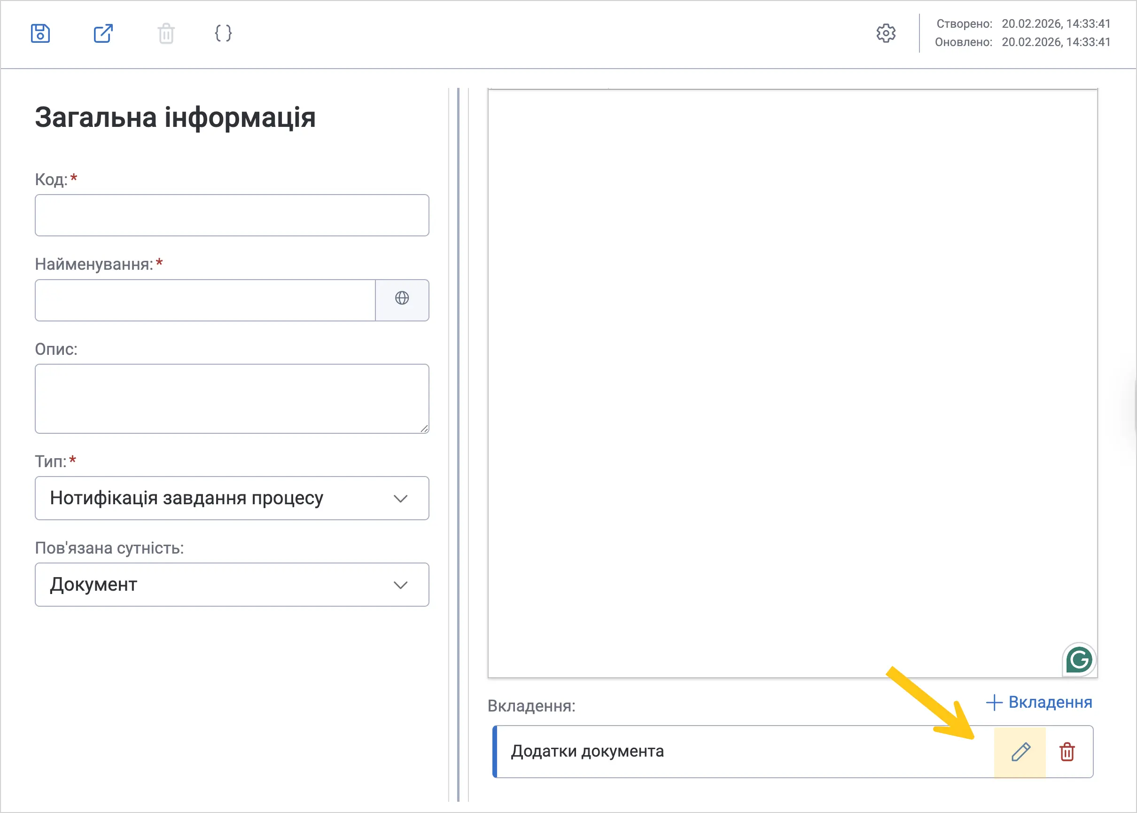This screenshot has height=813, width=1137.
Task: Open settings gear icon
Action: (886, 33)
